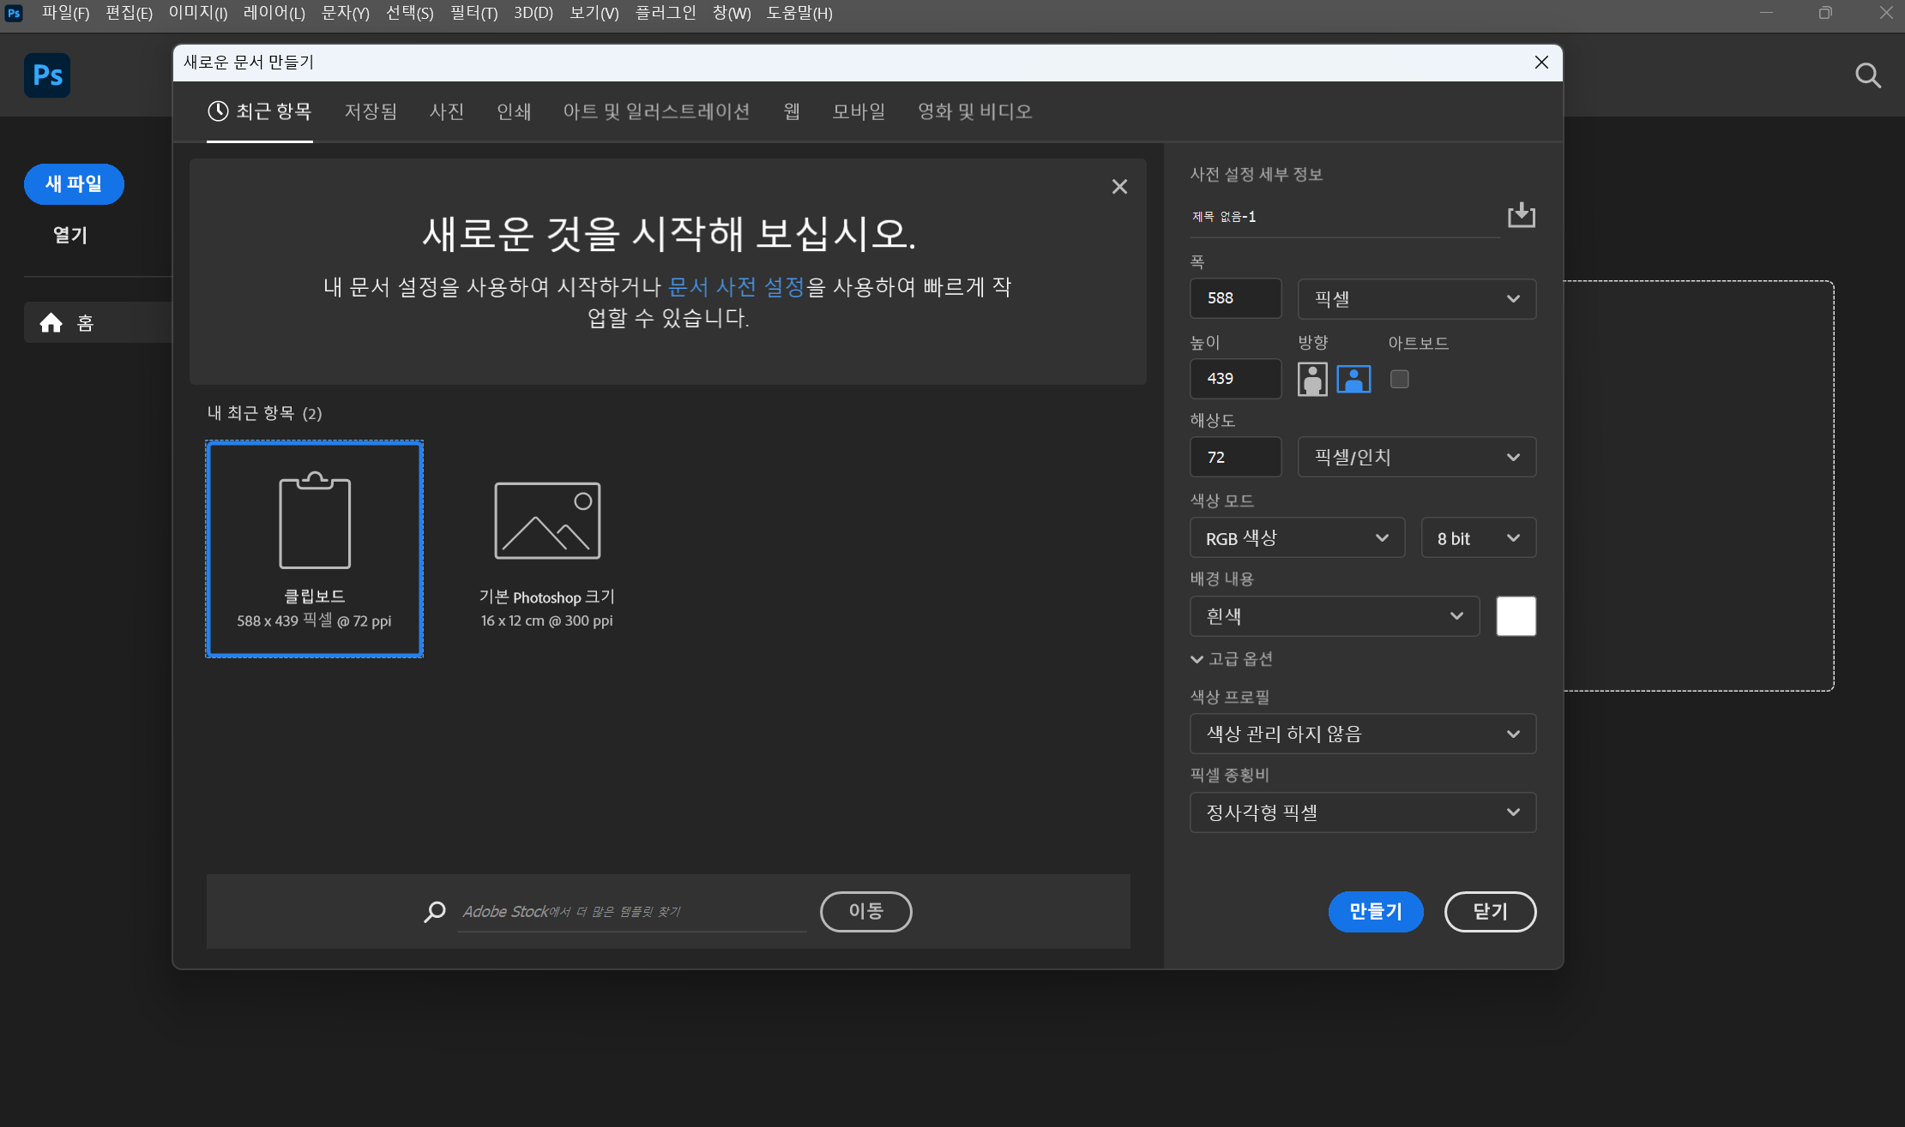Click the 닫기 button
Viewport: 1905px width, 1127px height.
tap(1490, 911)
